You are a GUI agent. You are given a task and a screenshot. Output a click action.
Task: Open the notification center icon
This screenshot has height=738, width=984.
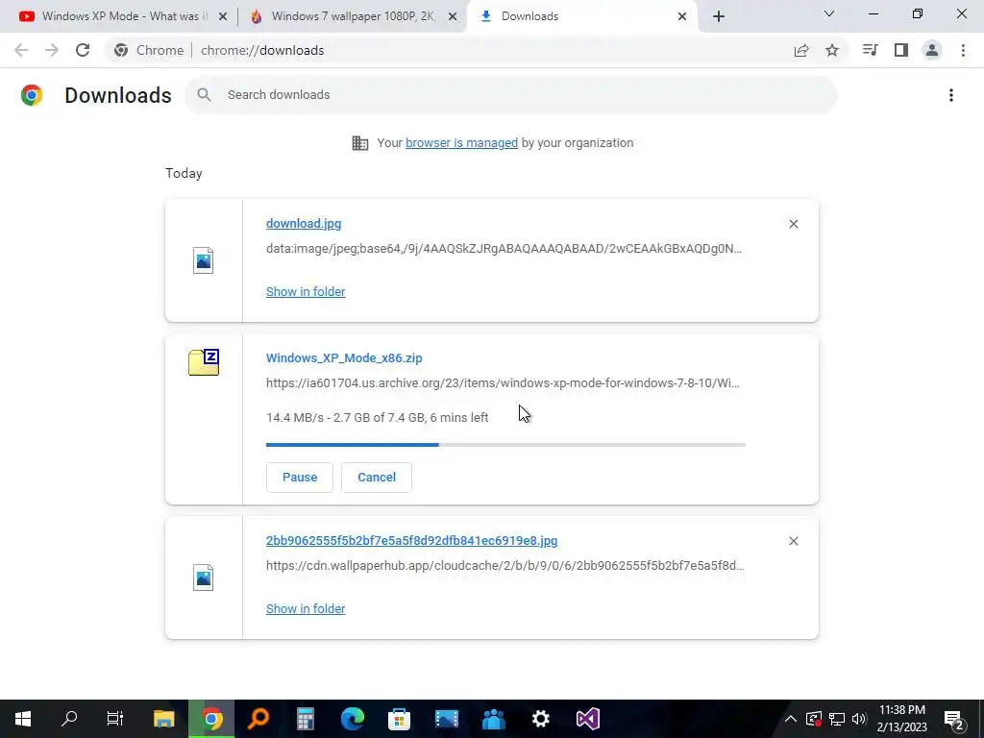click(x=954, y=720)
